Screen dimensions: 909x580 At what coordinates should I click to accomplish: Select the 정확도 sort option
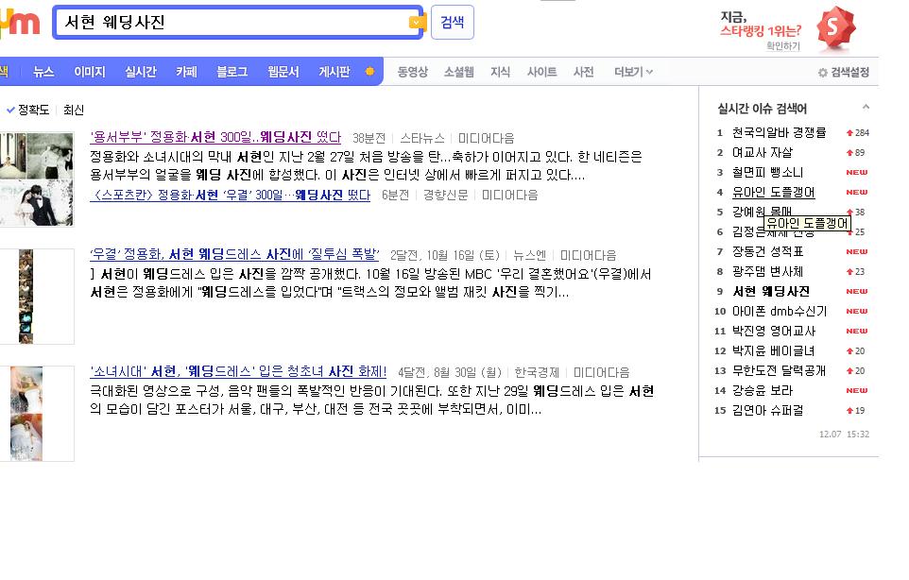coord(27,110)
